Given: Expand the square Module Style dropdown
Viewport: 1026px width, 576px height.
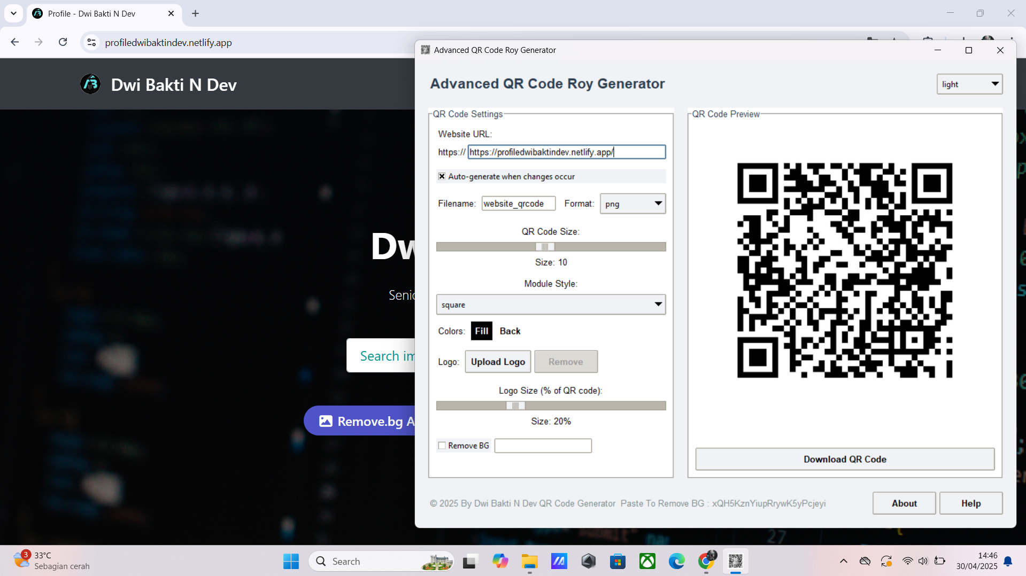Looking at the screenshot, I should [x=551, y=305].
